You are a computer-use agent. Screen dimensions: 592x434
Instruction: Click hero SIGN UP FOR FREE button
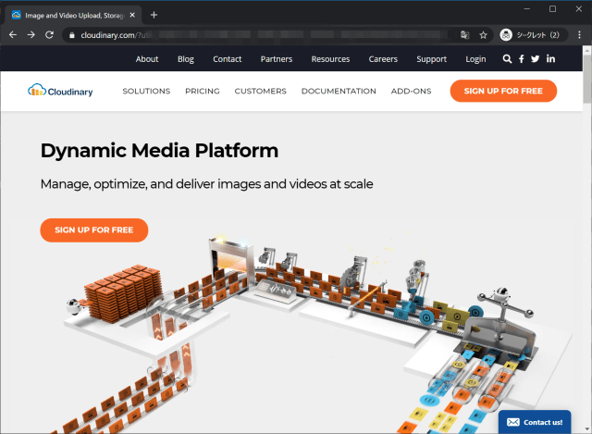(x=94, y=230)
